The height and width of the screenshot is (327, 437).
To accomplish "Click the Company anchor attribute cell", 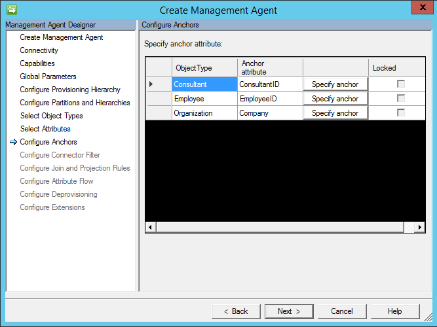I will (x=270, y=113).
